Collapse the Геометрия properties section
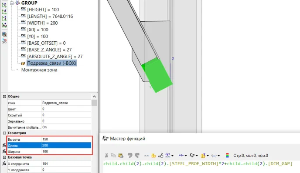The width and height of the screenshot is (300, 173). pos(4,133)
